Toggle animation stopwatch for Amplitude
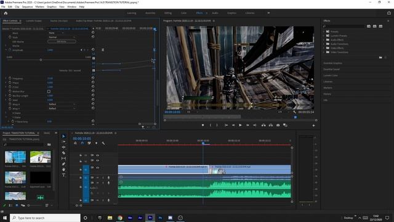The height and width of the screenshot is (222, 394). point(10,50)
